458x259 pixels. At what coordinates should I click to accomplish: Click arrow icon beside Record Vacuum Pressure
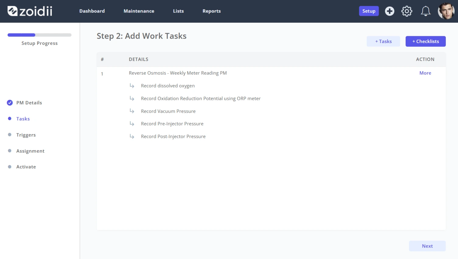click(x=132, y=111)
